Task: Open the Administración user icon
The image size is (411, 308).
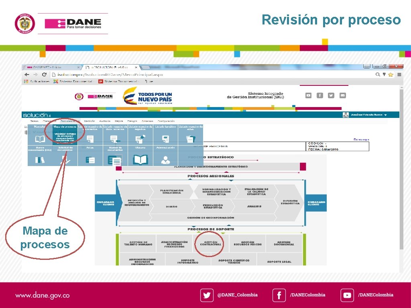Action: point(165,160)
